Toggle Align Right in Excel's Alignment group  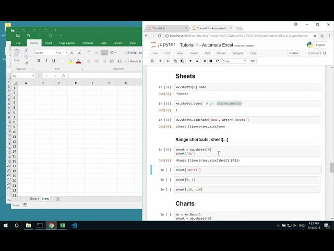(x=104, y=61)
